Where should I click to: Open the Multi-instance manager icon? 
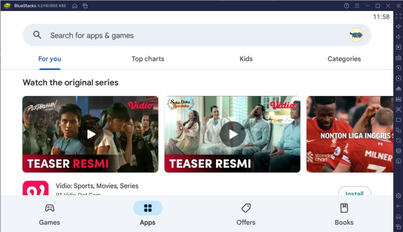398,130
